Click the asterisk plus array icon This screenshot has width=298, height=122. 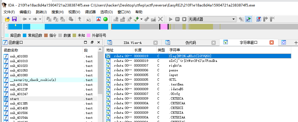click(x=147, y=19)
